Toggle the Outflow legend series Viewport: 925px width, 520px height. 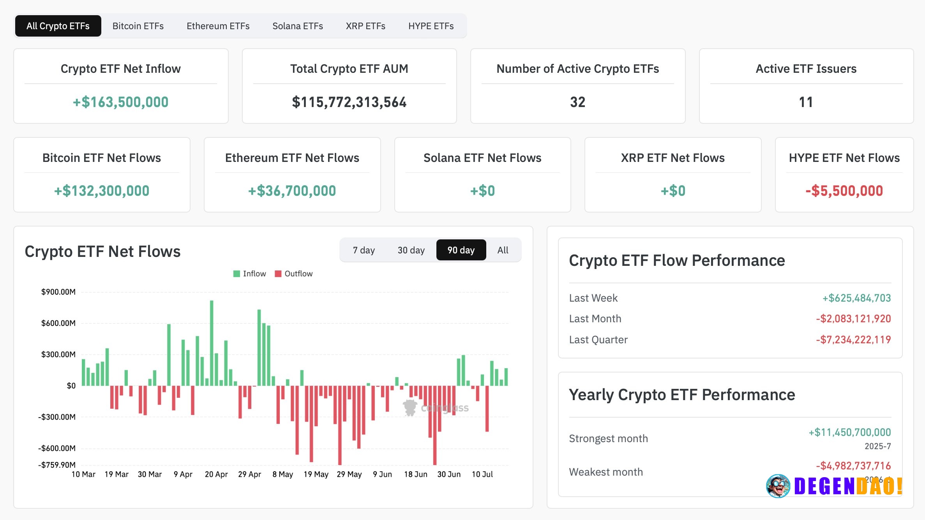pyautogui.click(x=294, y=274)
